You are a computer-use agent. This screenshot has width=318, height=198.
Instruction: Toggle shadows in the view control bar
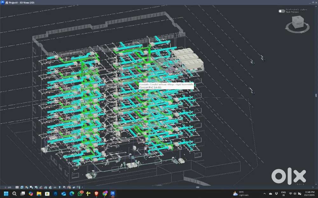pos(31,187)
